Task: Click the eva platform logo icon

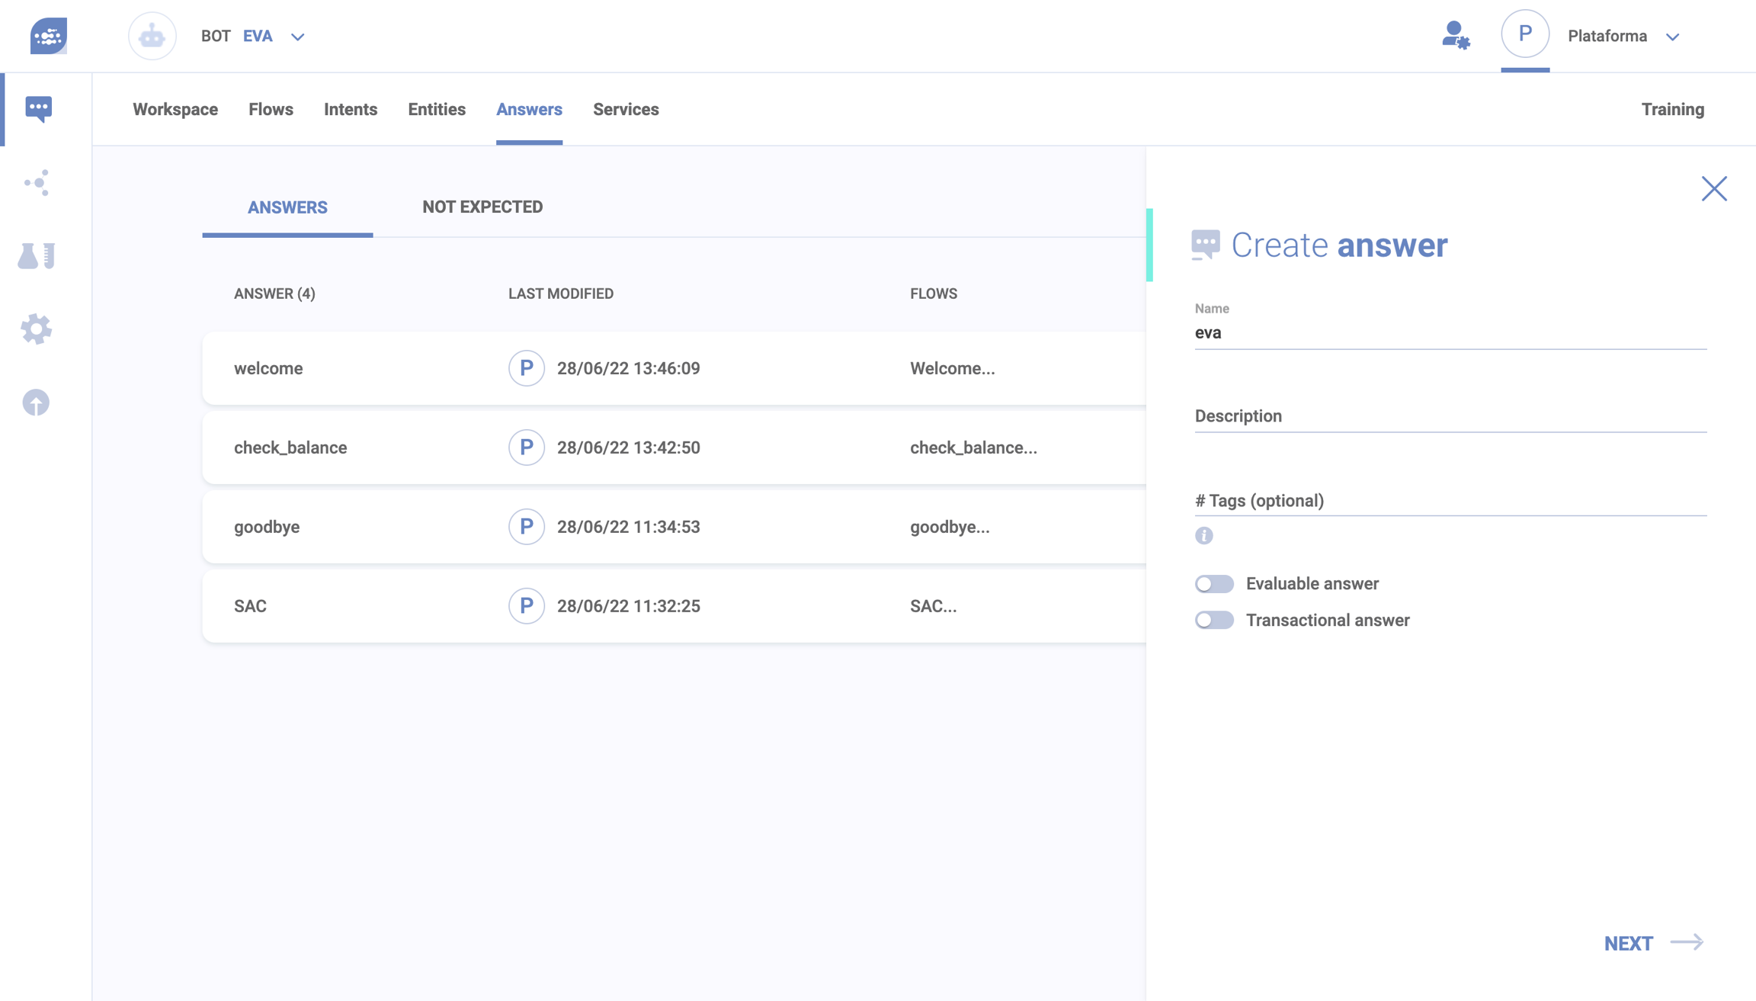Action: pos(48,36)
